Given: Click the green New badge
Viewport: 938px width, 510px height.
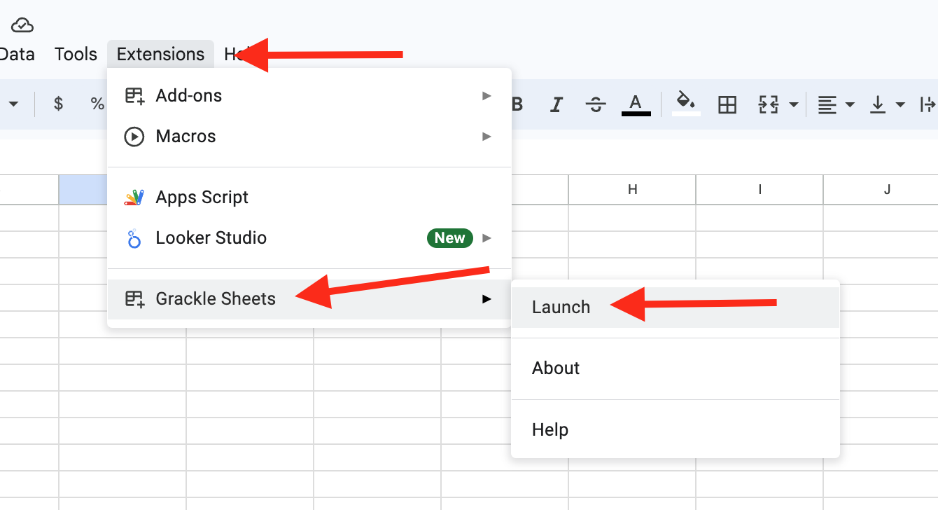Looking at the screenshot, I should (x=449, y=238).
